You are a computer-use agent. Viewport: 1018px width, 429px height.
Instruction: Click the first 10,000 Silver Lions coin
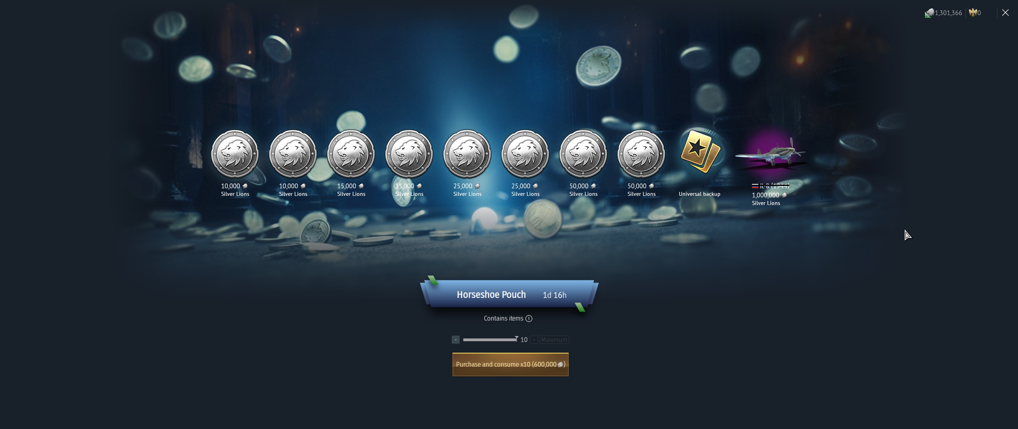click(235, 154)
